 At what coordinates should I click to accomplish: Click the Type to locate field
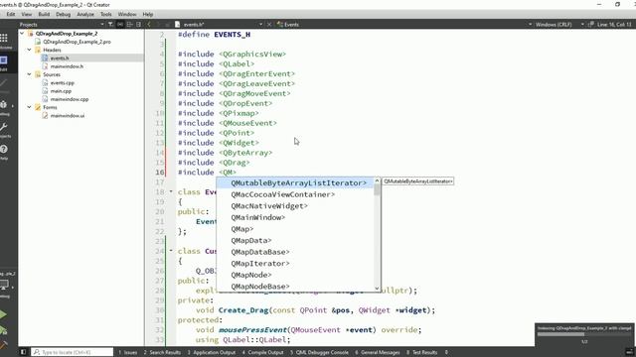pyautogui.click(x=73, y=353)
